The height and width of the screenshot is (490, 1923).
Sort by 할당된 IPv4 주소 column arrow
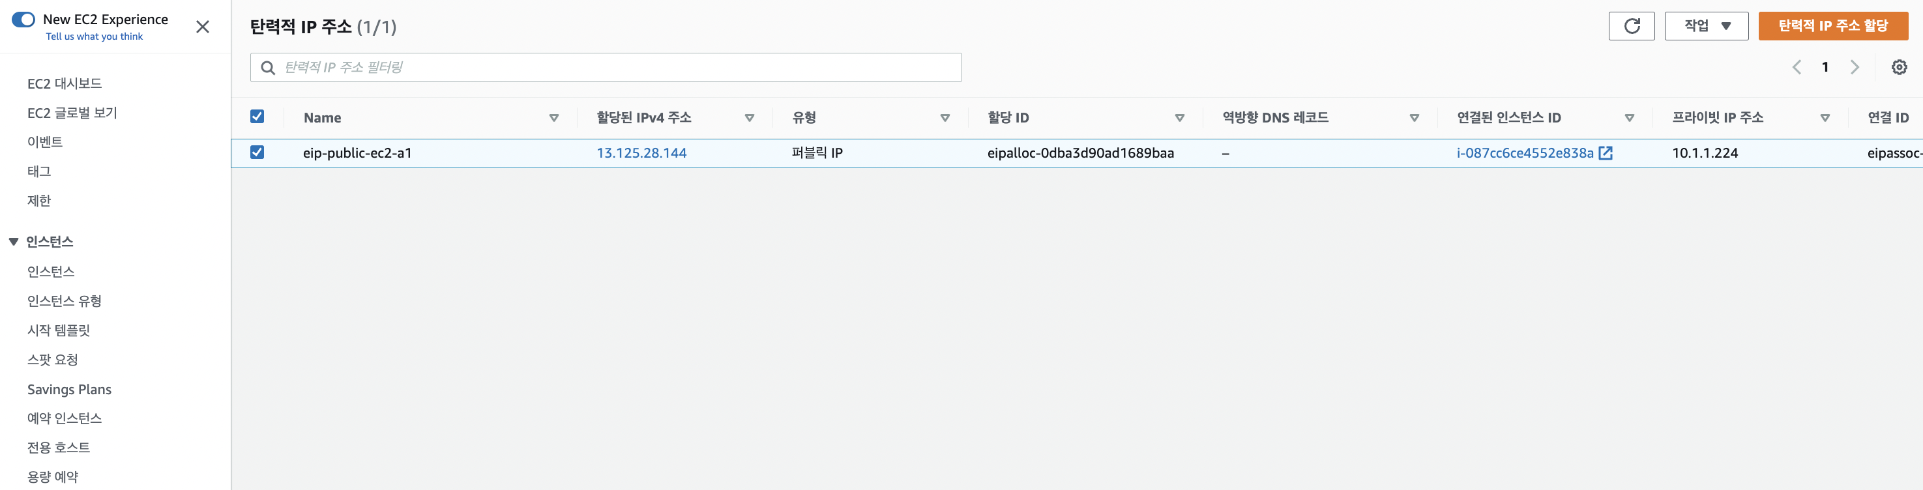pos(750,118)
